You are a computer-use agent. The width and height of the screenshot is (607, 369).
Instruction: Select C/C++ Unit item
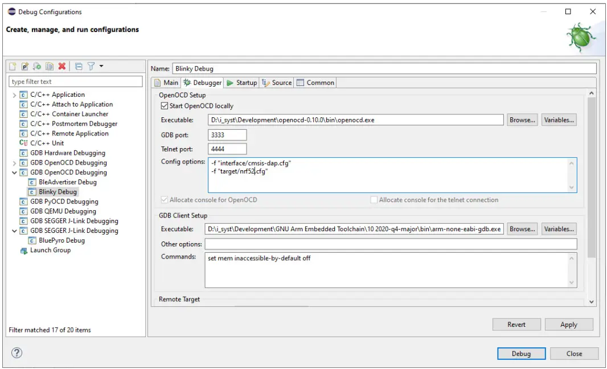tap(47, 143)
